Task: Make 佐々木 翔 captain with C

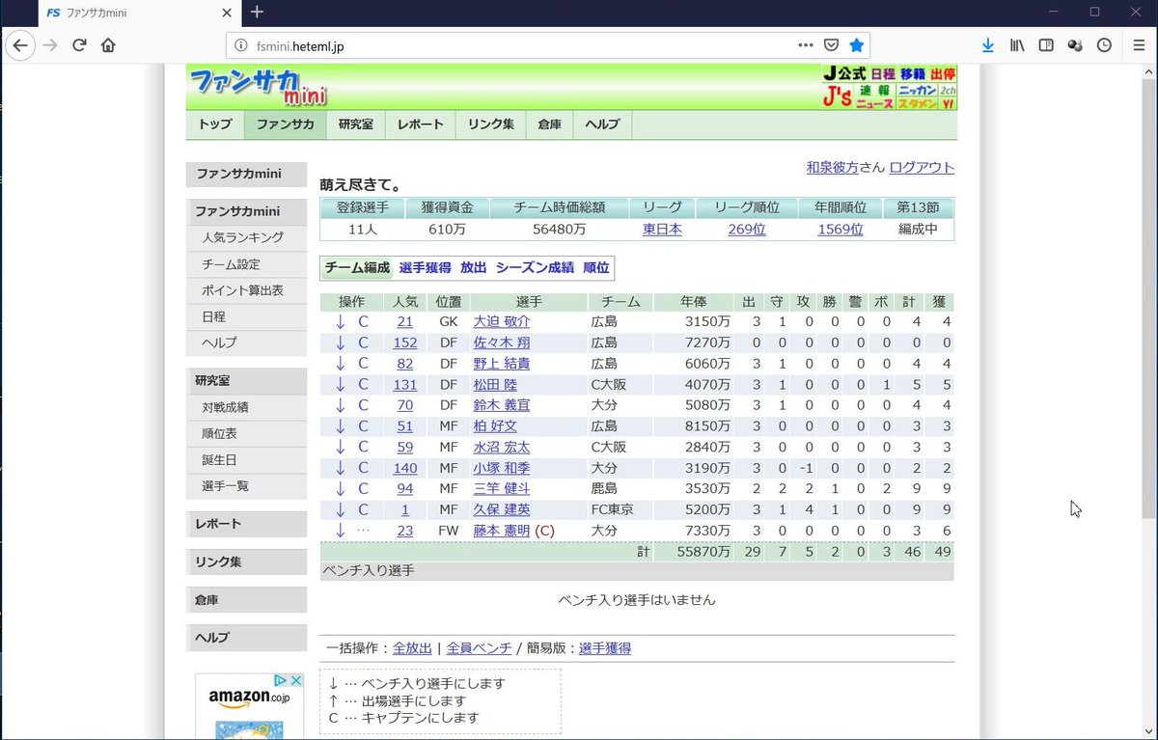Action: (x=363, y=343)
